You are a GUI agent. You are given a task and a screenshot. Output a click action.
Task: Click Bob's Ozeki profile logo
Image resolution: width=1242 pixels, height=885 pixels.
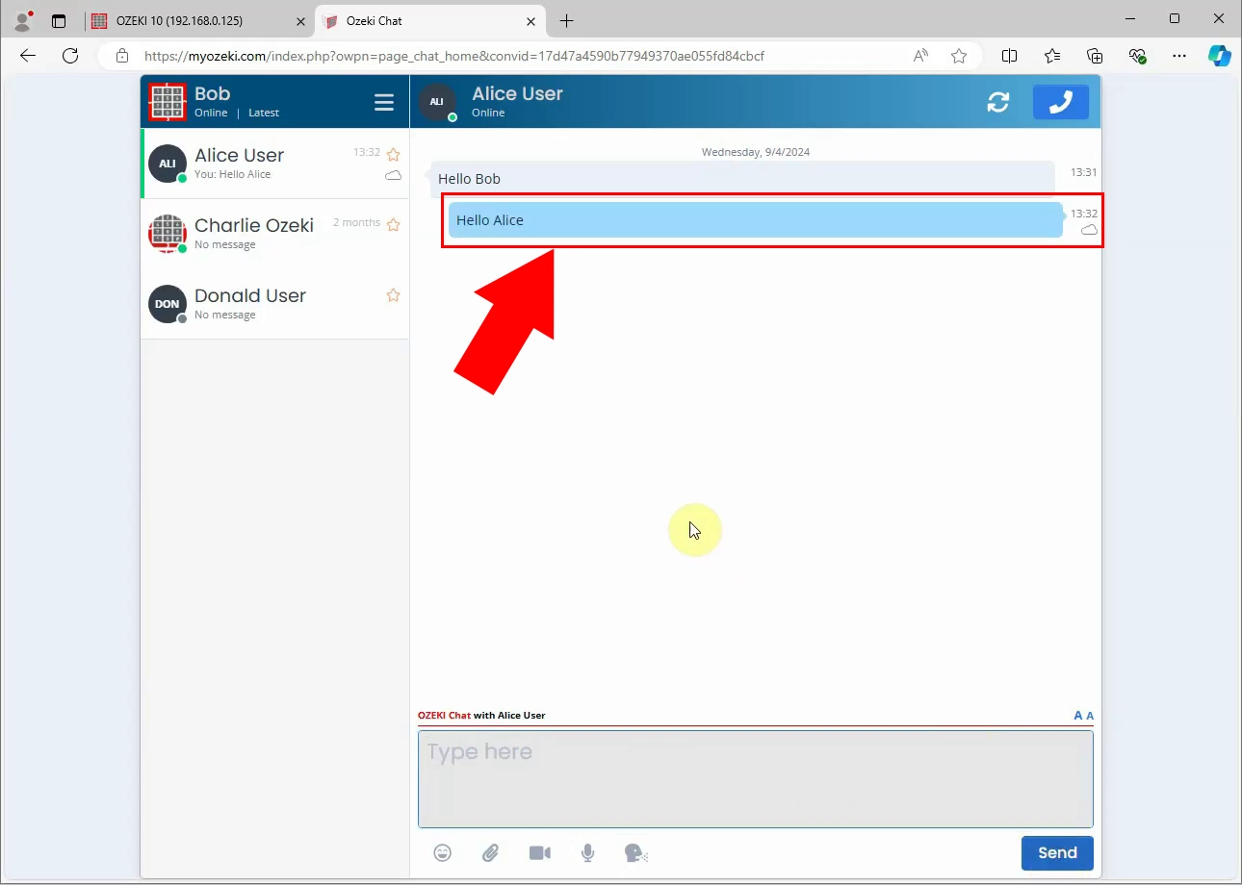point(168,102)
